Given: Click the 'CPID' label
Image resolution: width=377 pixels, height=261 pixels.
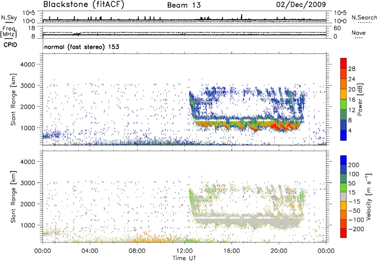Looking at the screenshot, I should pos(10,45).
